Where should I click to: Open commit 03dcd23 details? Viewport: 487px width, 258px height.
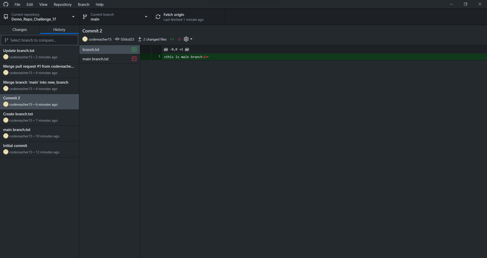click(x=127, y=39)
